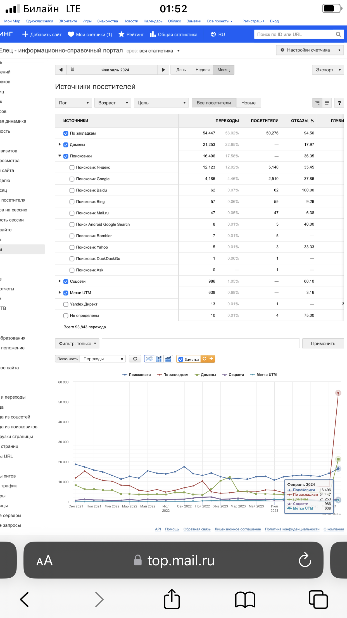Screen dimensions: 347x618
Task: Toggle Поисковики legend series
Action: pos(137,375)
